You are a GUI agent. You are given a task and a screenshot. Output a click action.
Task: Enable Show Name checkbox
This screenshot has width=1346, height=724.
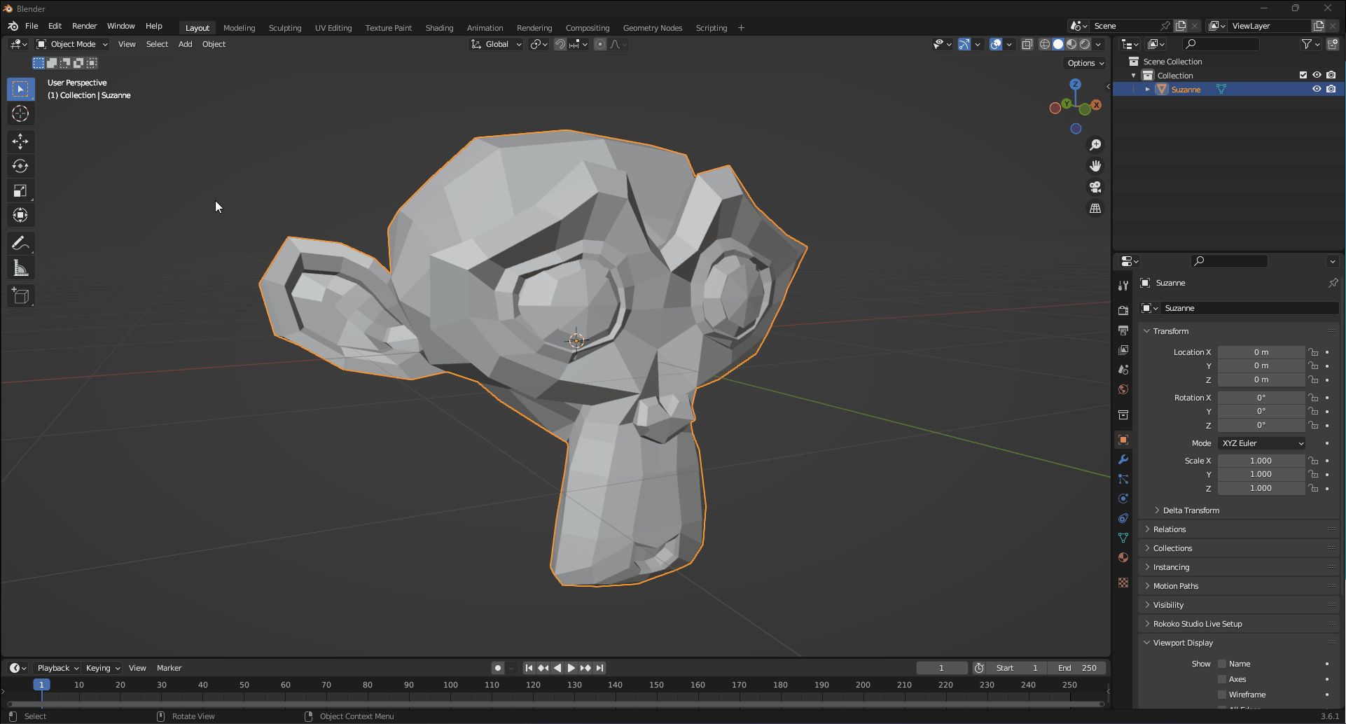1222,664
